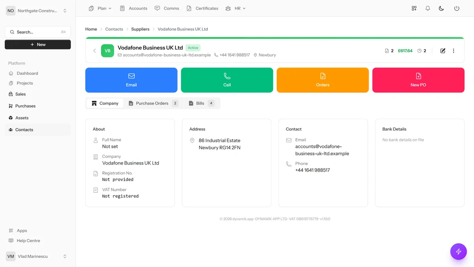Open Apps in the sidebar
This screenshot has width=474, height=267.
(x=38, y=231)
